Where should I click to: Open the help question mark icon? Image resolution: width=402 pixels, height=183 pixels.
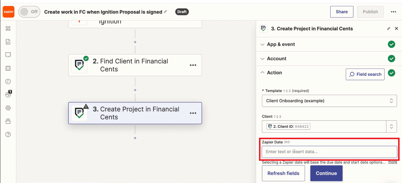(x=8, y=134)
